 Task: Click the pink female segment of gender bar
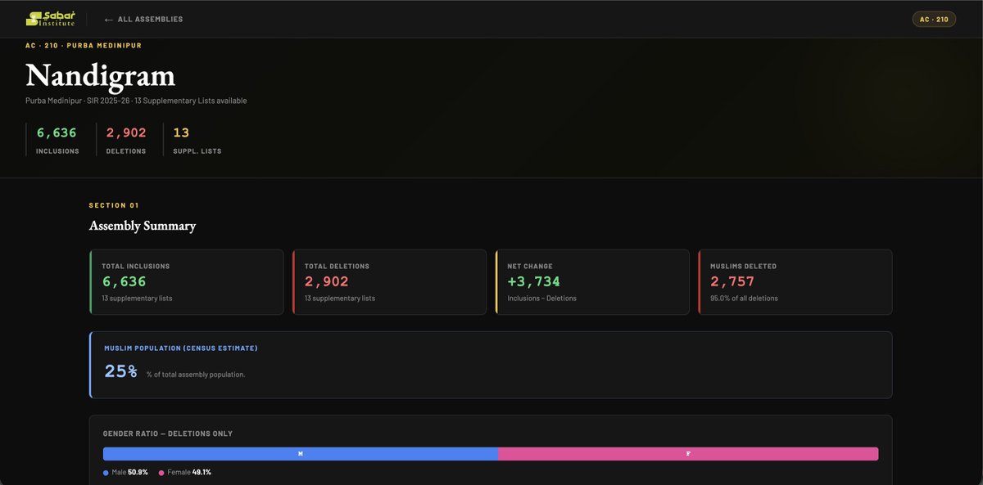[688, 454]
